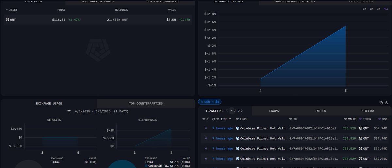Open first row's 0x7a08047082fb47 address
392x168 pixels.
[314, 128]
